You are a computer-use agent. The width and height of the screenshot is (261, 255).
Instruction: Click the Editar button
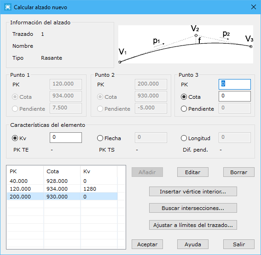[x=193, y=172]
